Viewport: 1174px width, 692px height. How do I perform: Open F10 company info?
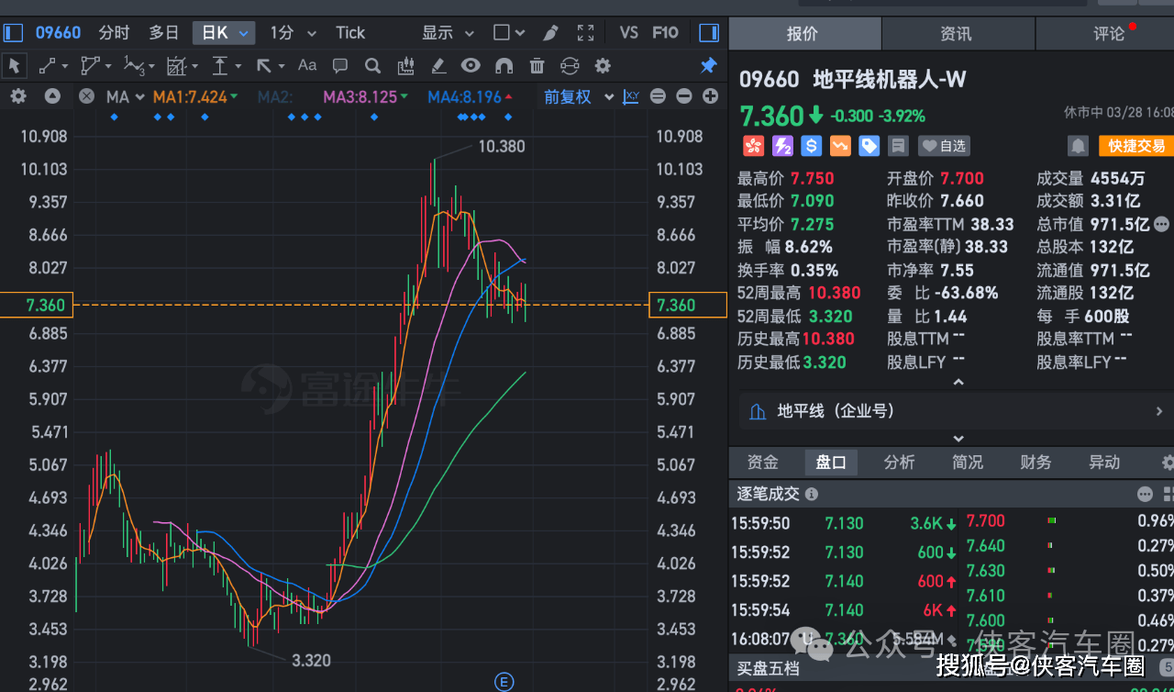click(x=665, y=33)
